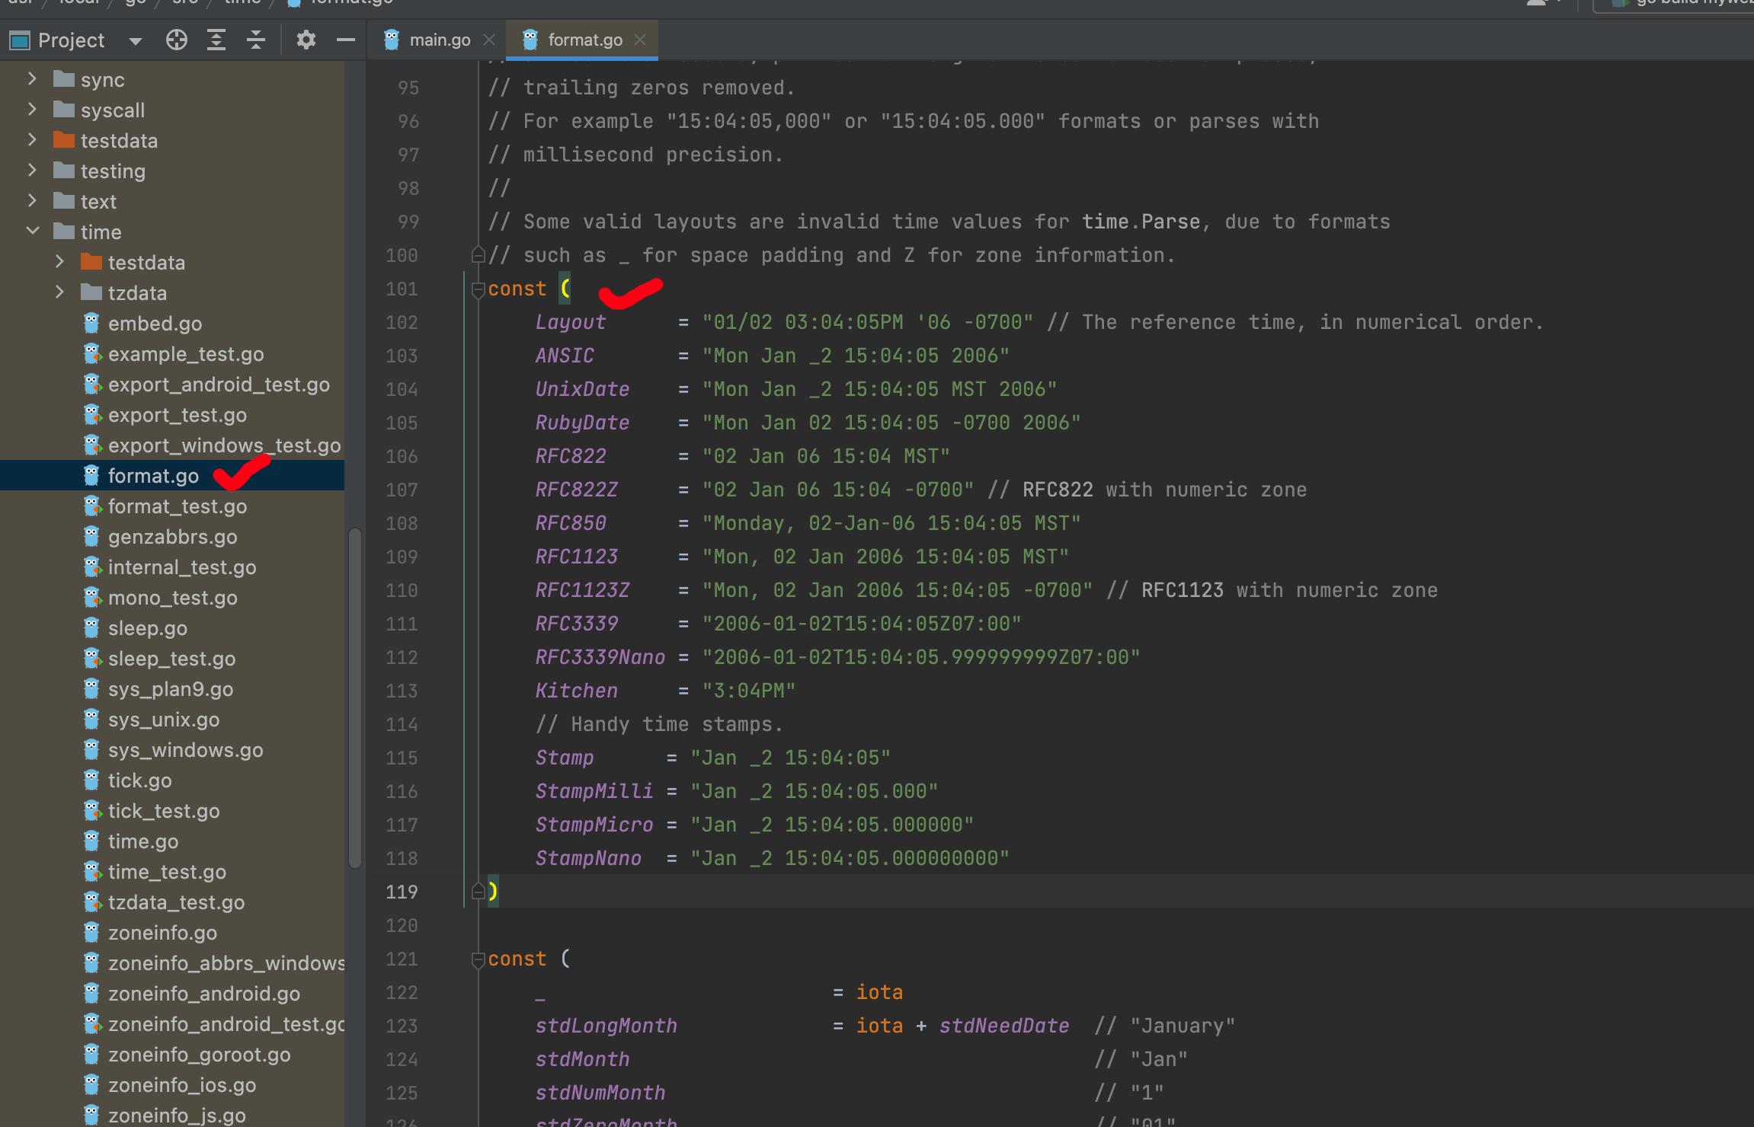Click the Expand All icon in Project toolbar
The height and width of the screenshot is (1127, 1754).
point(216,40)
